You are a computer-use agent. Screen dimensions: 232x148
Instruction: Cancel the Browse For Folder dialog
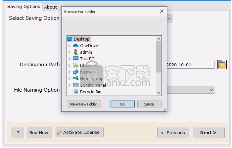[149, 104]
